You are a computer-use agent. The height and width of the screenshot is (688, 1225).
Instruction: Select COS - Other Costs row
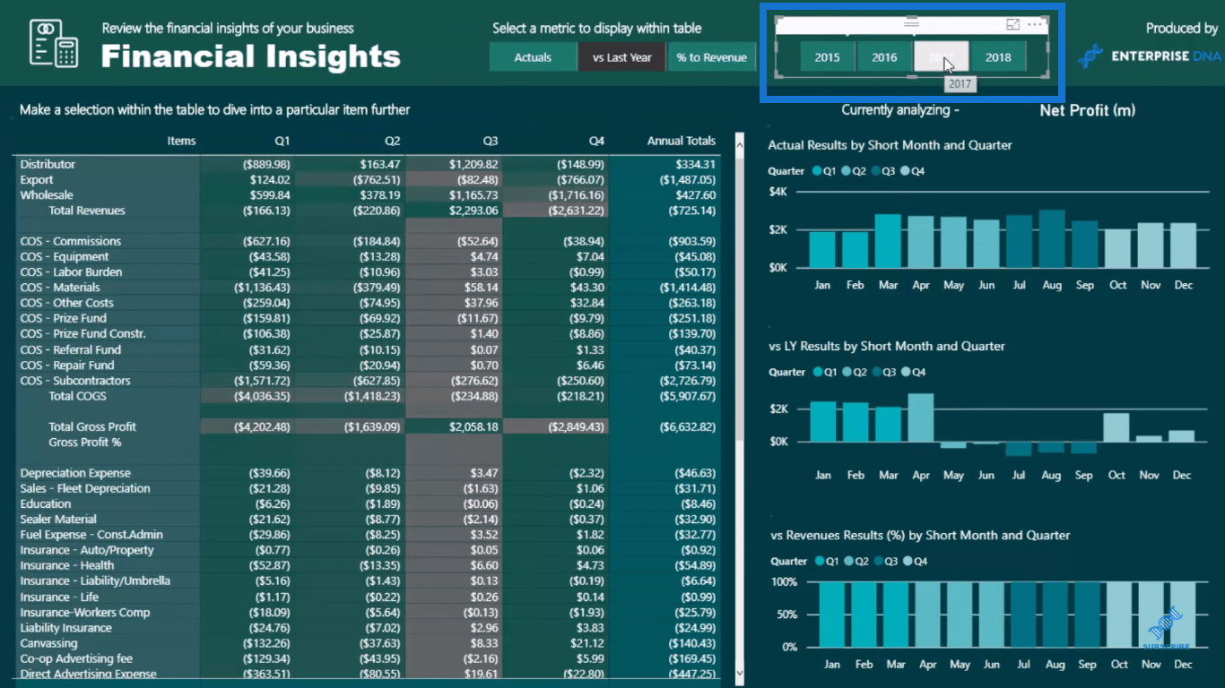click(x=368, y=303)
